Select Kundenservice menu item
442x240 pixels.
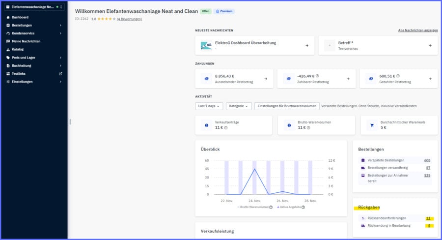23,33
